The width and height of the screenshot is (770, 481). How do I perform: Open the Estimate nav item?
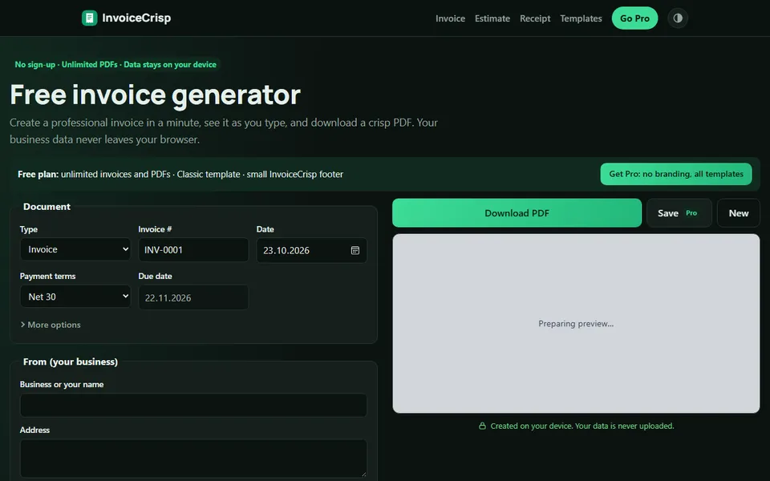tap(492, 18)
